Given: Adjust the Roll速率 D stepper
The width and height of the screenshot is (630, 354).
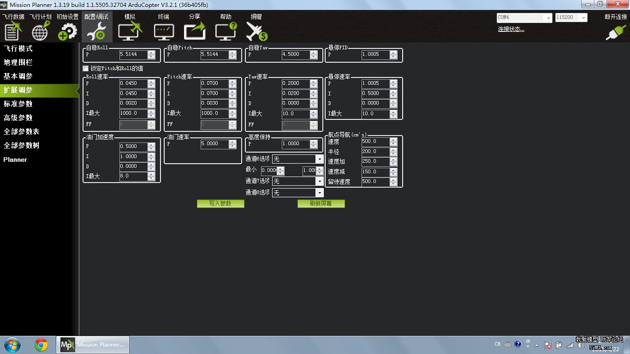Looking at the screenshot, I should pyautogui.click(x=151, y=103).
